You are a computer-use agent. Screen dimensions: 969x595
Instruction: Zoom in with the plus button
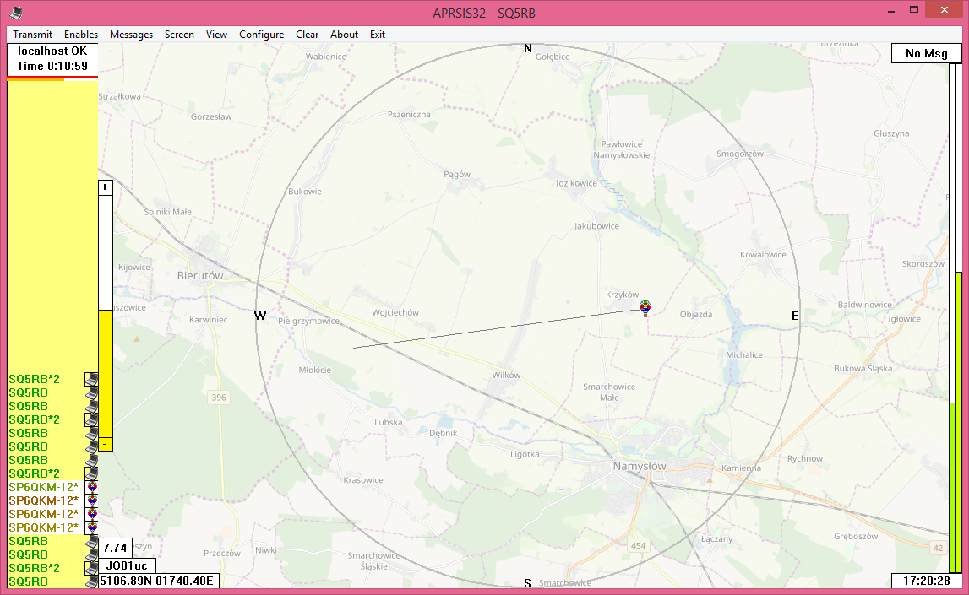[105, 187]
